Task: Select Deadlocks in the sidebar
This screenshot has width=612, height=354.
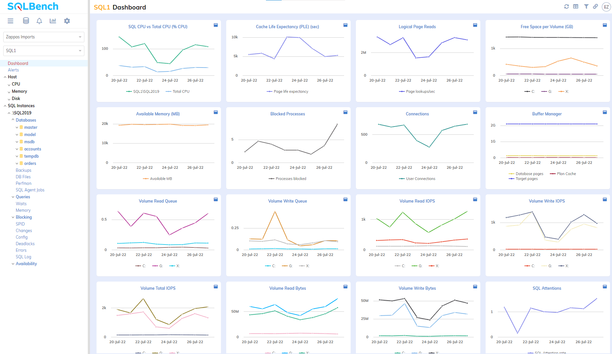Action: point(25,244)
